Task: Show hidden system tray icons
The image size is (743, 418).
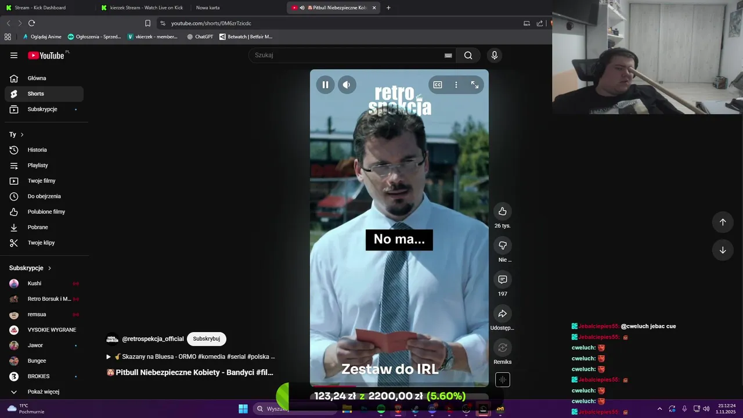Action: [659, 409]
